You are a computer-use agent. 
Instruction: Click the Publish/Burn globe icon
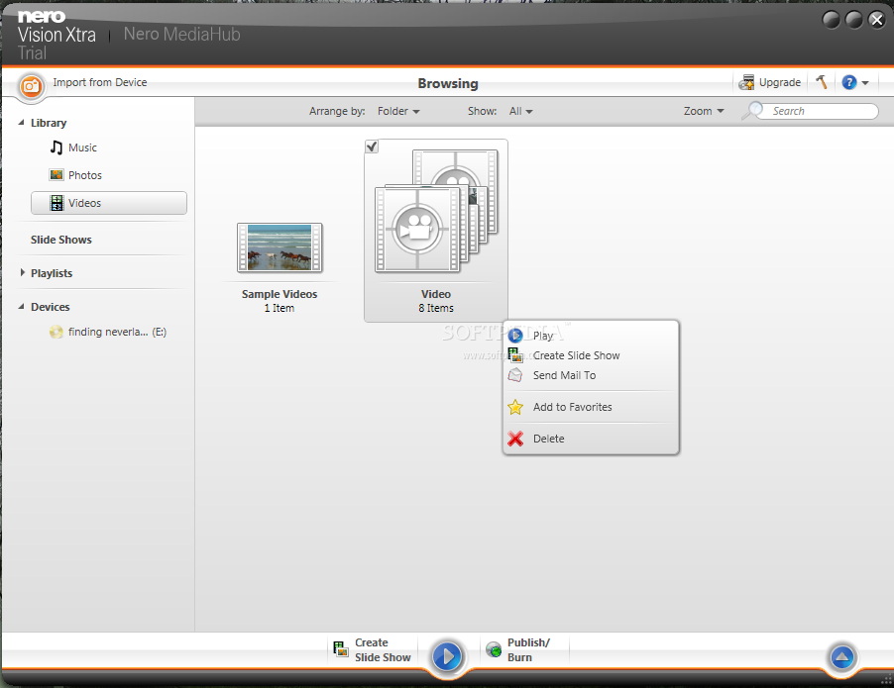click(494, 649)
